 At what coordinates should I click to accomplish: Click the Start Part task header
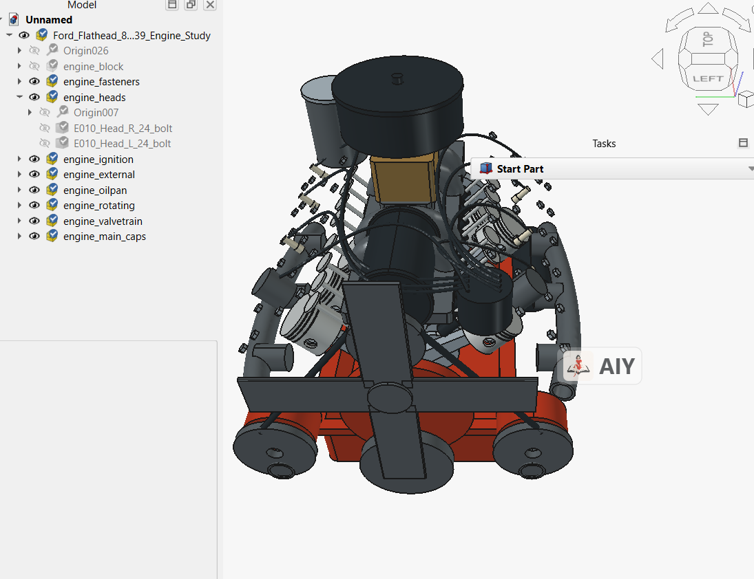[611, 168]
